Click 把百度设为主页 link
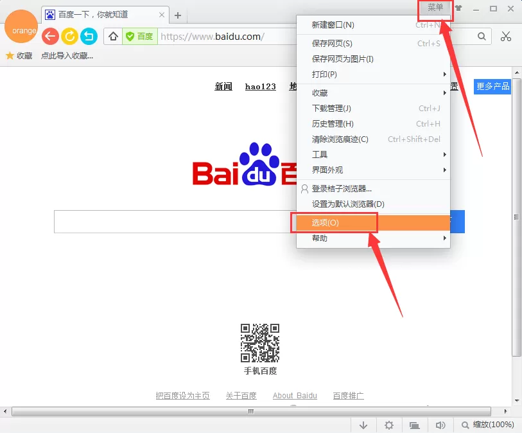Image resolution: width=522 pixels, height=433 pixels. [x=183, y=396]
